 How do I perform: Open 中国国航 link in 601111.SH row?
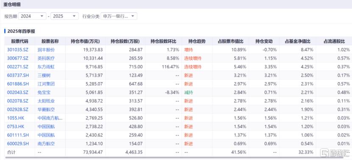click(x=46, y=135)
